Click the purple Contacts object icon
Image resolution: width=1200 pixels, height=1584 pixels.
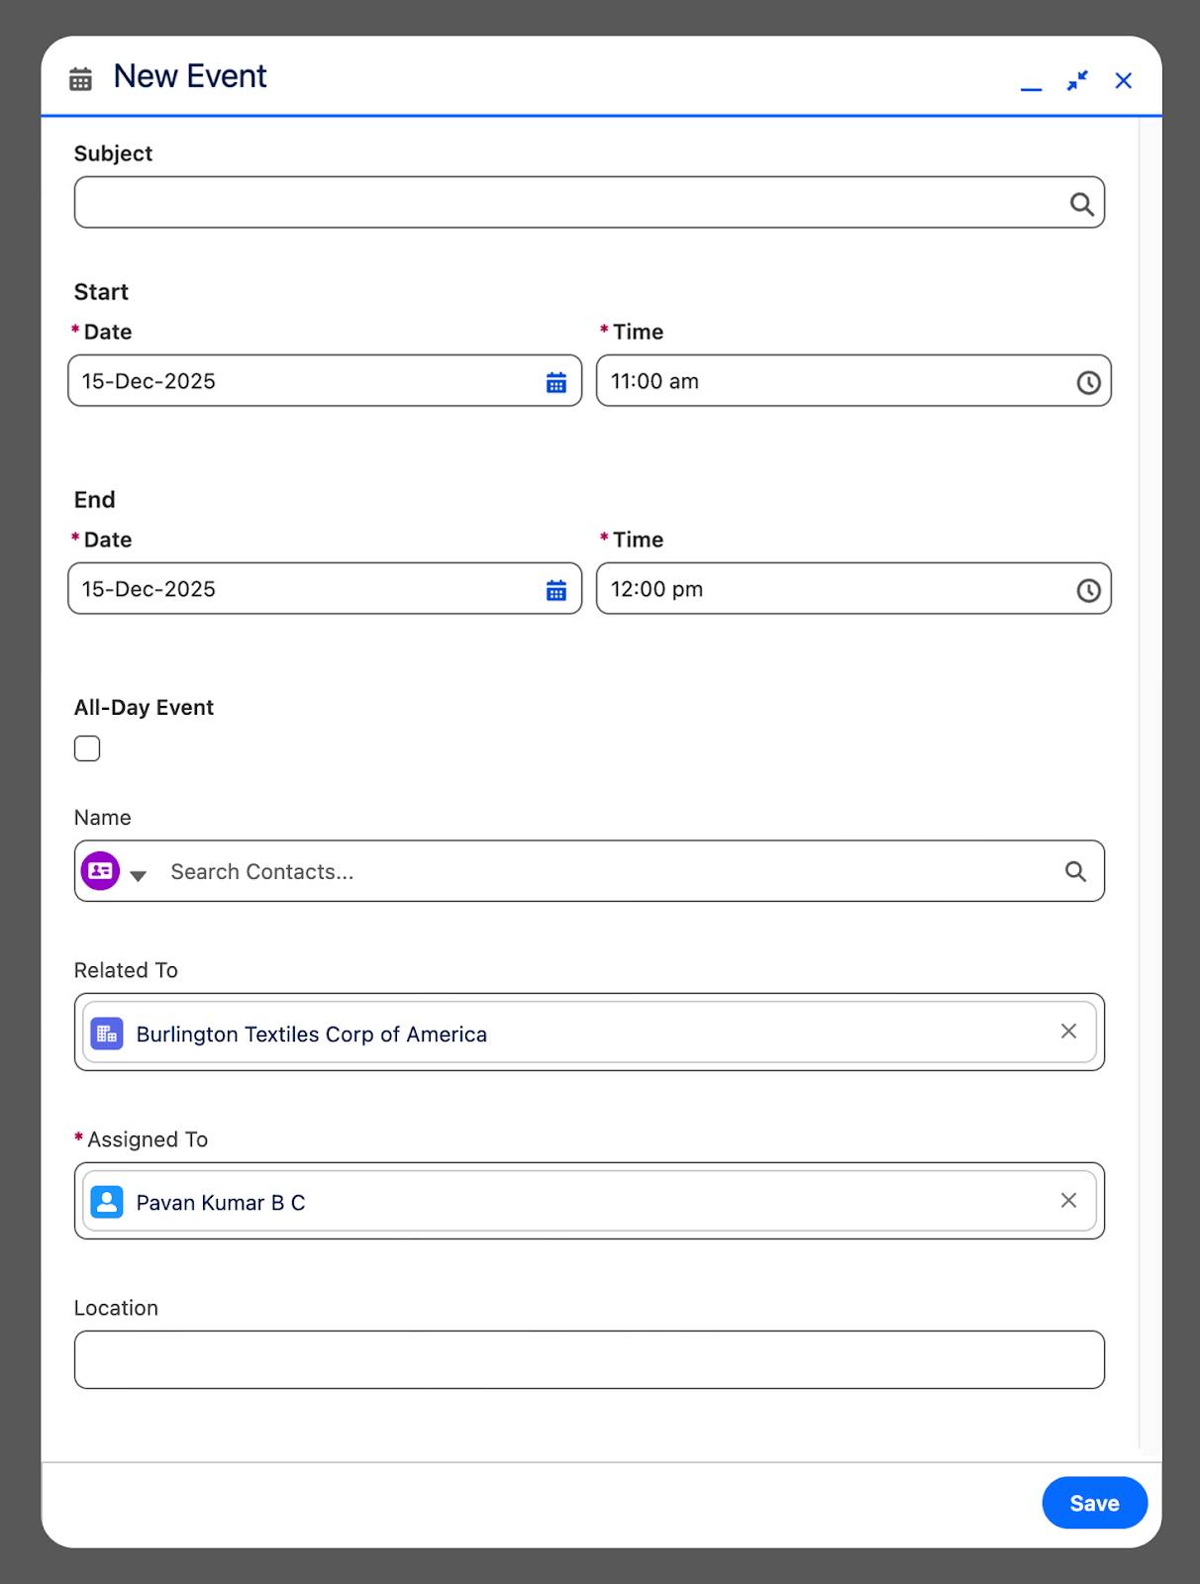tap(100, 871)
